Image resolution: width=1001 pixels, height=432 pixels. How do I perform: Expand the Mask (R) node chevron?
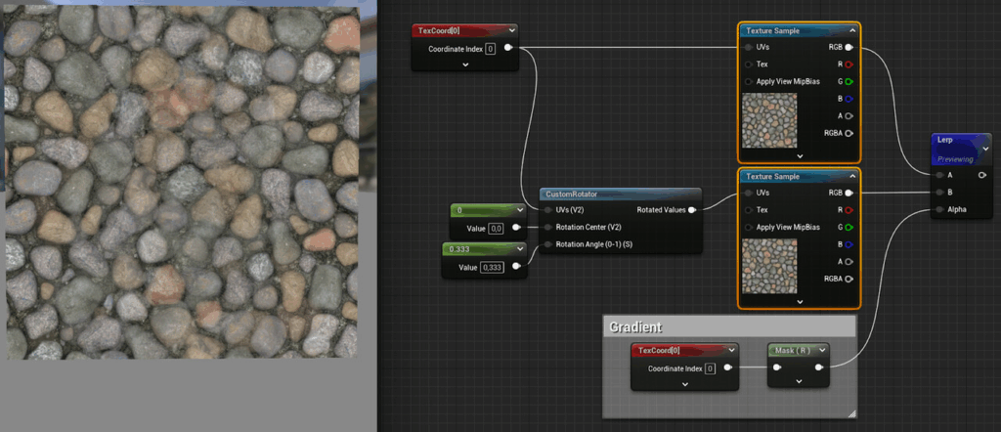click(799, 381)
